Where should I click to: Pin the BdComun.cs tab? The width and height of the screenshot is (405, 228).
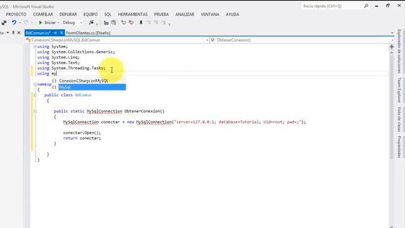tap(55, 33)
